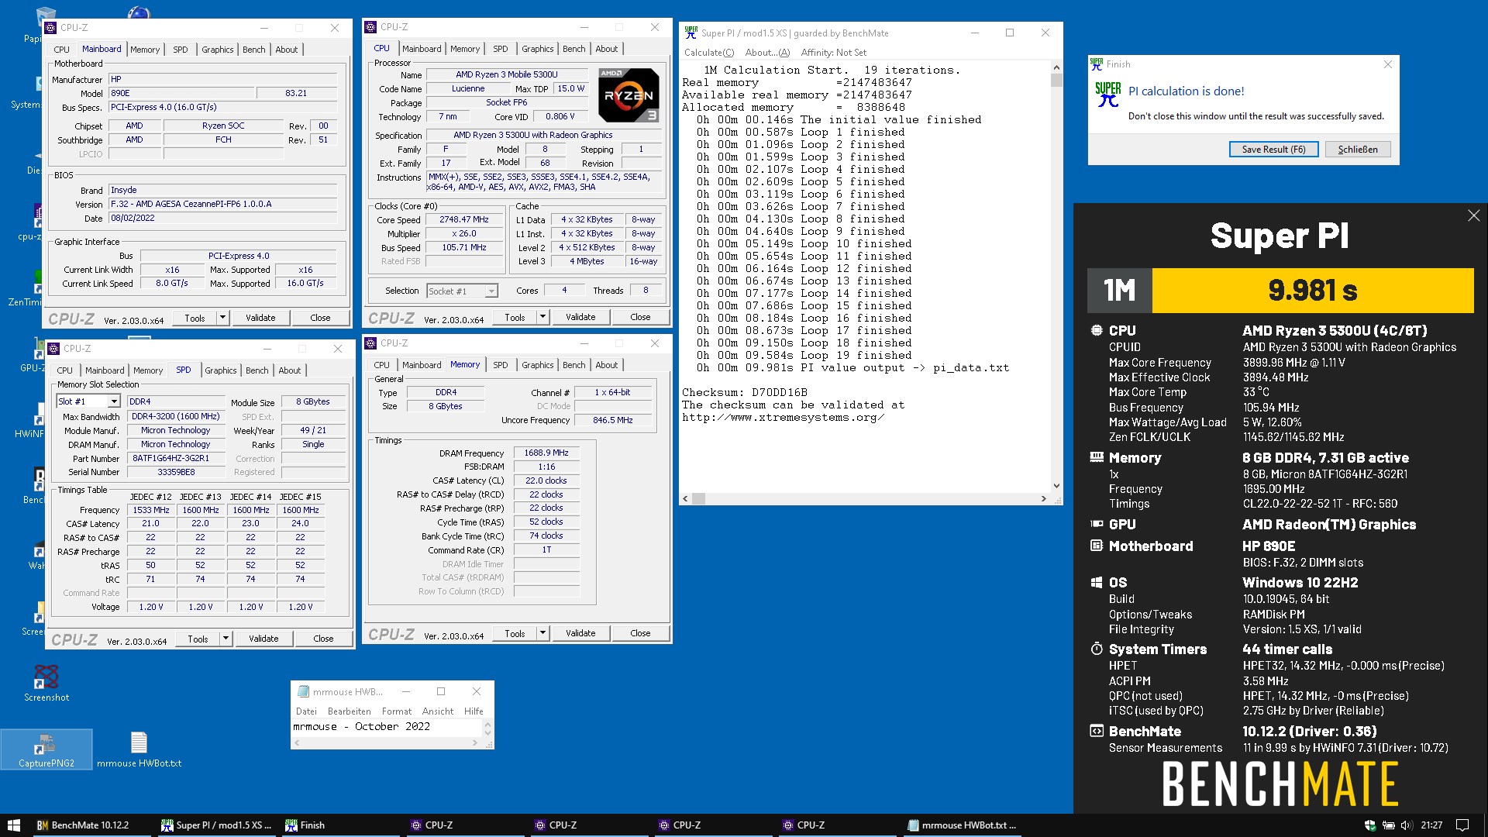This screenshot has height=837, width=1488.
Task: Click the Super PI window title icon
Action: (691, 33)
